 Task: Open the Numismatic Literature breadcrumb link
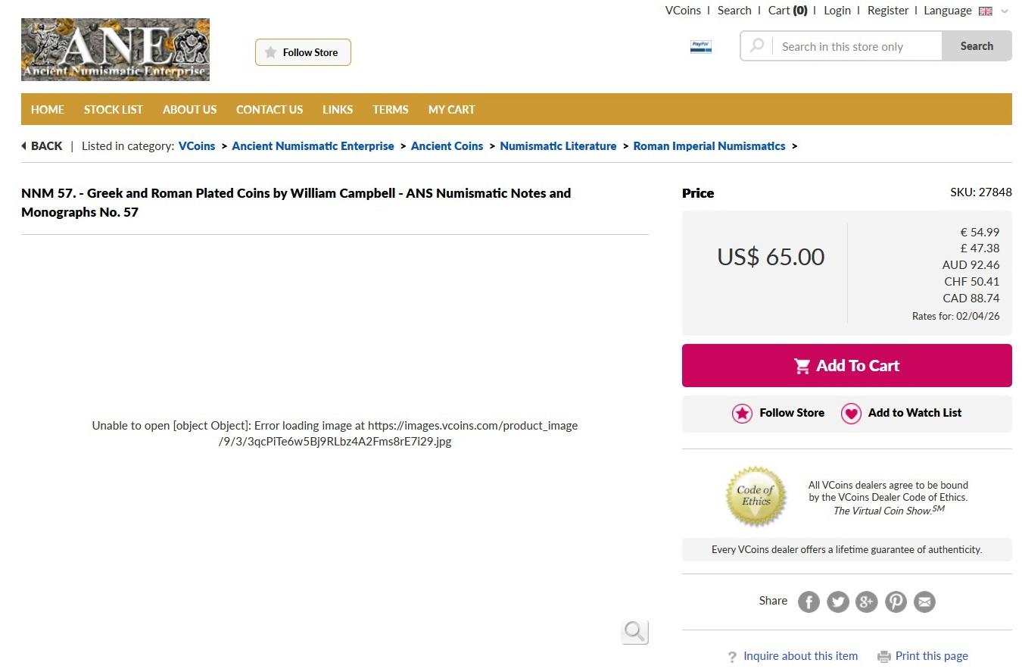(558, 146)
